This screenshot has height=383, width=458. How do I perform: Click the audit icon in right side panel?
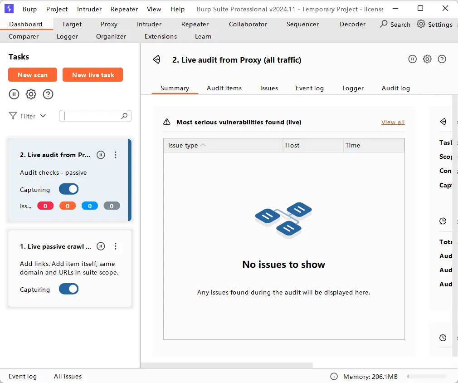(x=443, y=122)
